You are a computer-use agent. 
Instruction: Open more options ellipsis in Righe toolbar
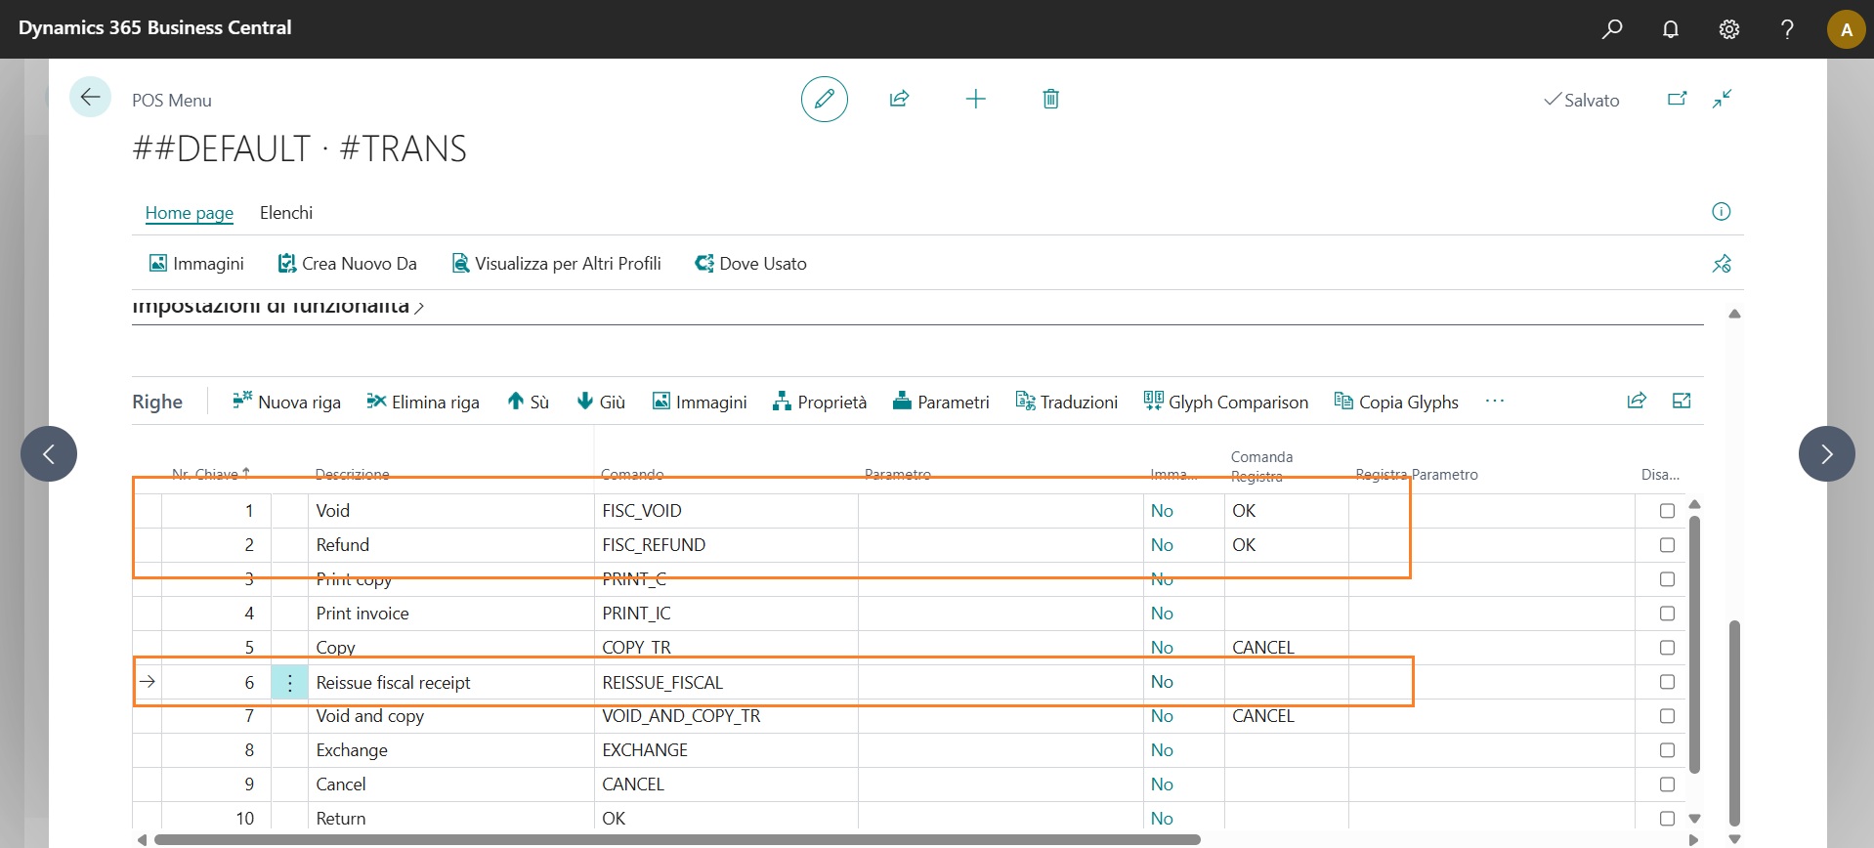[1494, 402]
